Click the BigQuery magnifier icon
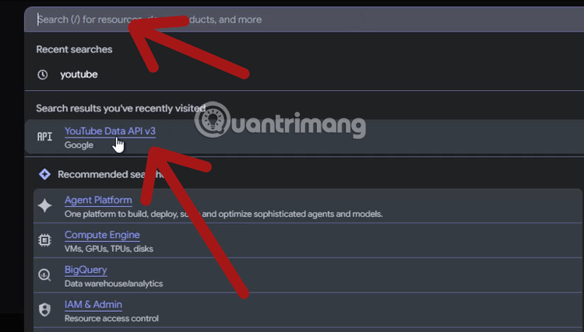Viewport: 584px width, 332px height. (x=44, y=275)
